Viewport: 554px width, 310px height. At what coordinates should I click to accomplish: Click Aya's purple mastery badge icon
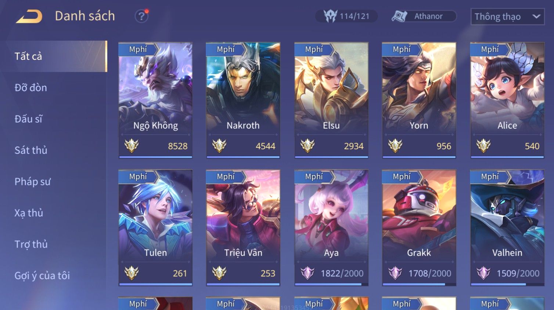click(x=307, y=273)
